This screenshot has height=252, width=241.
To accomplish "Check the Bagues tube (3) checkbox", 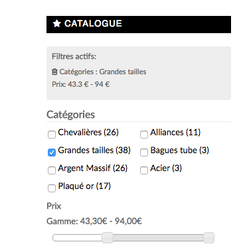I will (x=144, y=153).
